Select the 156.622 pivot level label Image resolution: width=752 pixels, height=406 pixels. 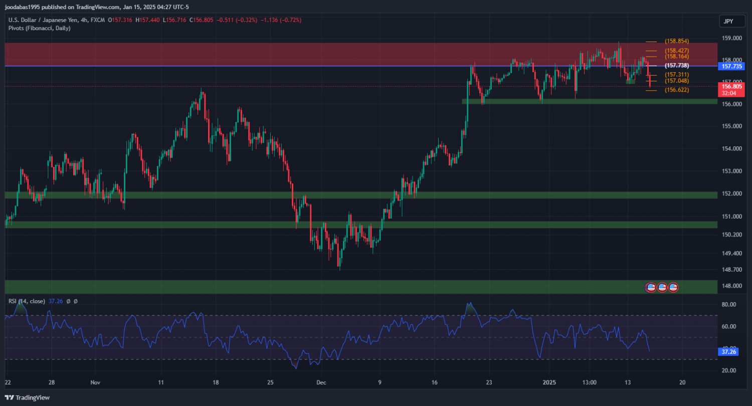(x=676, y=90)
